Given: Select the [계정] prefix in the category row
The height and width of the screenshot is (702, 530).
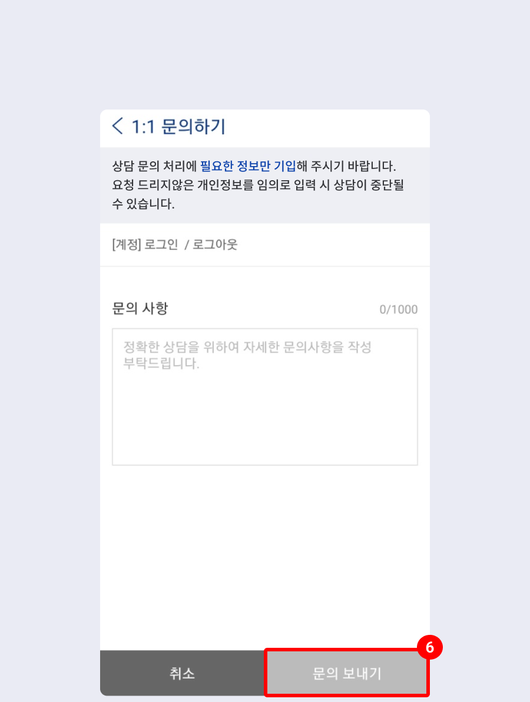Looking at the screenshot, I should pyautogui.click(x=126, y=245).
